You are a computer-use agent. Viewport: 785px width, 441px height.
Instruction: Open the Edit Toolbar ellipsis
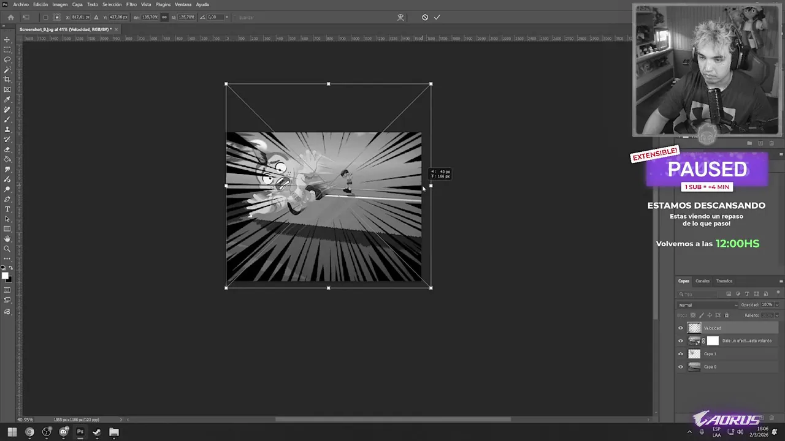pyautogui.click(x=7, y=258)
